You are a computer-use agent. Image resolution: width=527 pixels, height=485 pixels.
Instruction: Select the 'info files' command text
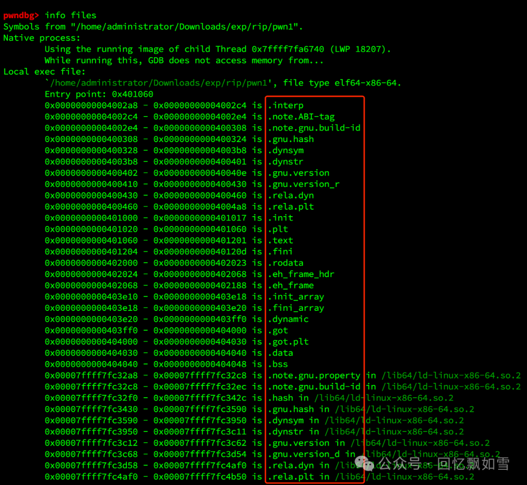[x=71, y=16]
